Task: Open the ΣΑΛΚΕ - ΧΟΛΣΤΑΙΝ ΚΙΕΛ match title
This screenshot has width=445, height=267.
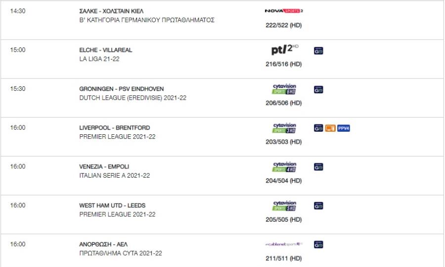Action: point(111,11)
